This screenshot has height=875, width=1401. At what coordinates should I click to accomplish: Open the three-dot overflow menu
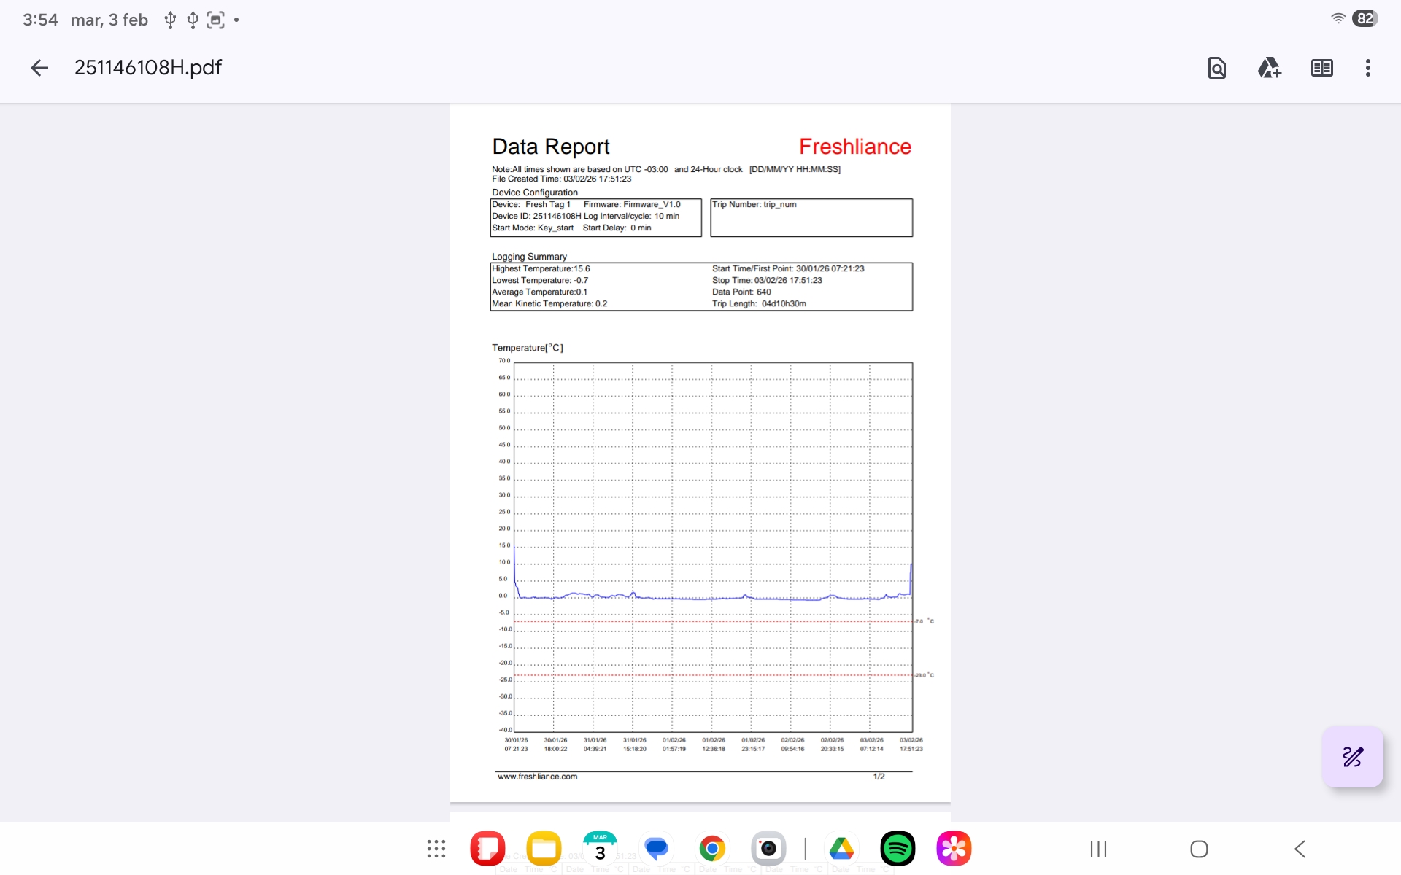[x=1367, y=68]
